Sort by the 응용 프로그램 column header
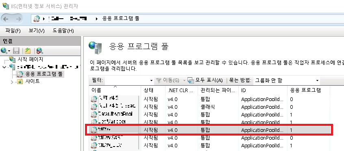This screenshot has width=344, height=151. coord(309,90)
